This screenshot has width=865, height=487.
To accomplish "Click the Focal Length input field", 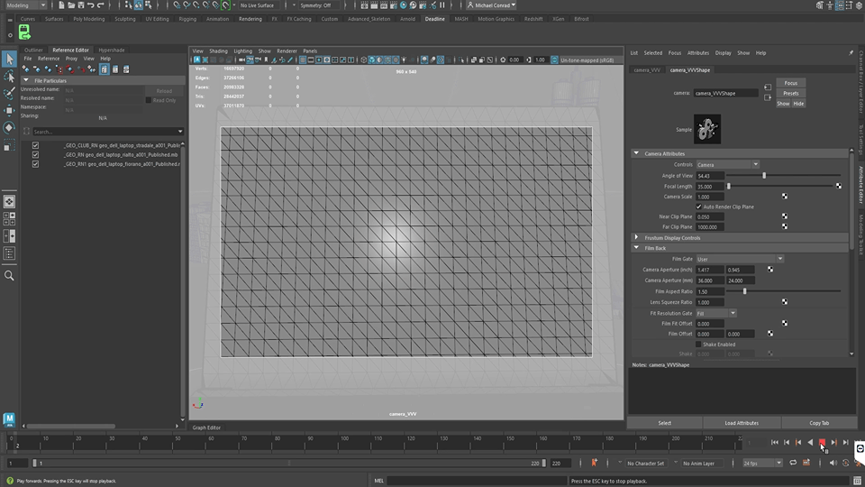I will [x=709, y=186].
